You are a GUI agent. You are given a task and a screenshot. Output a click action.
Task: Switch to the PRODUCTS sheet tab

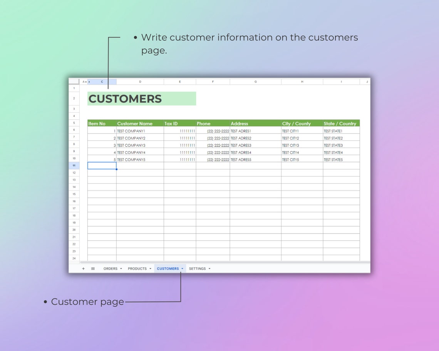click(137, 268)
